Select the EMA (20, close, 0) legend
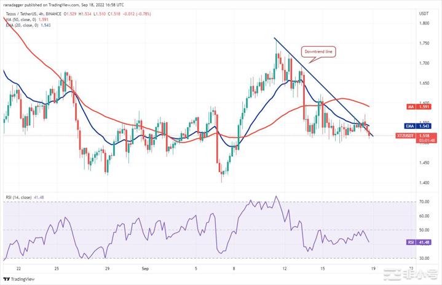This screenshot has width=442, height=285. (23, 25)
